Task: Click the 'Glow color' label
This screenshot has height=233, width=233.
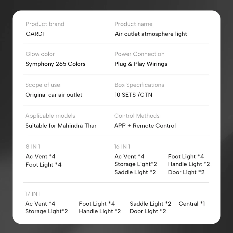Action: (40, 54)
